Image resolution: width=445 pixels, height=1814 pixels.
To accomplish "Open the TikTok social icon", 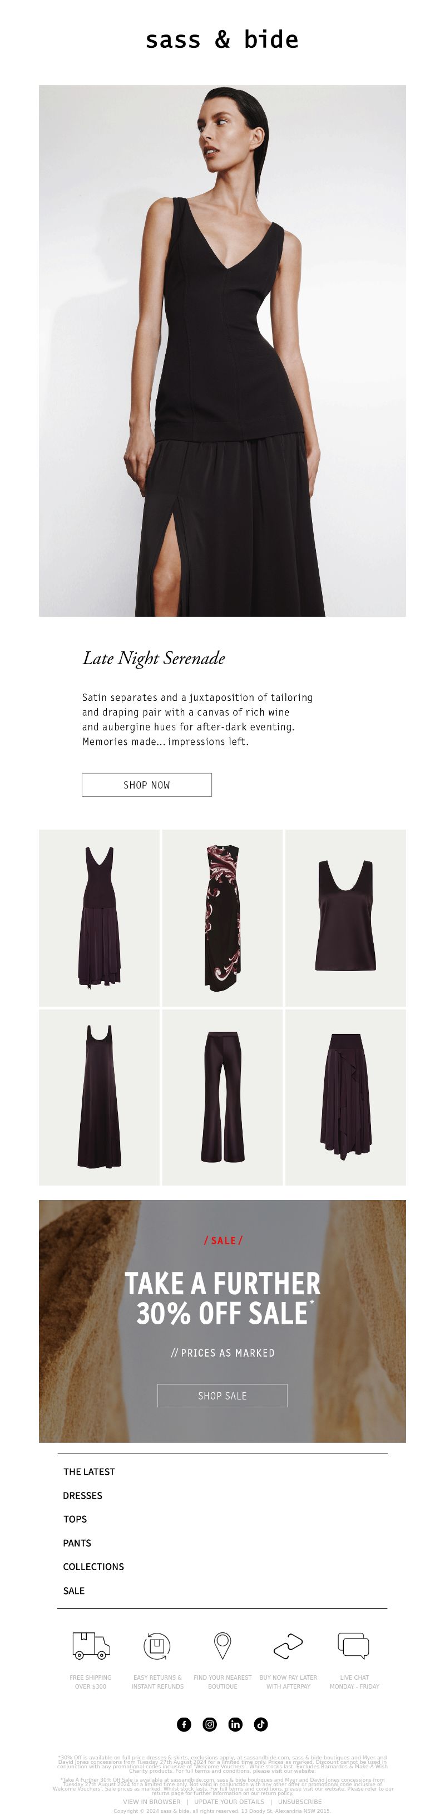I will 261,1724.
